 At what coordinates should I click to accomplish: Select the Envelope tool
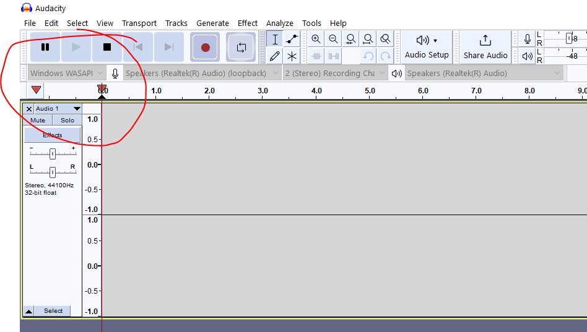292,39
